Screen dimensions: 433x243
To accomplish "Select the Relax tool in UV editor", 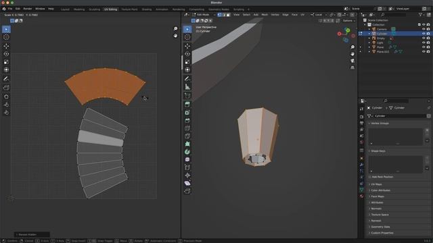I will [6, 105].
